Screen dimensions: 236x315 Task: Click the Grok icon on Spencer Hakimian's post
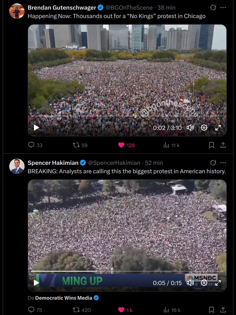click(x=213, y=163)
